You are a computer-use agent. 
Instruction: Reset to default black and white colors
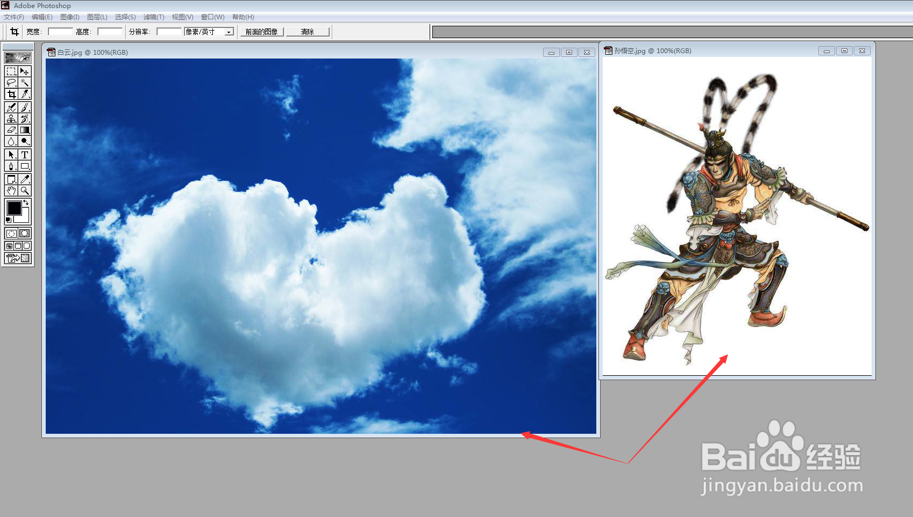(x=8, y=220)
